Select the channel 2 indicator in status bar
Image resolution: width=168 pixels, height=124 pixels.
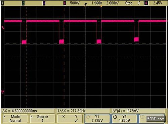[23, 3]
